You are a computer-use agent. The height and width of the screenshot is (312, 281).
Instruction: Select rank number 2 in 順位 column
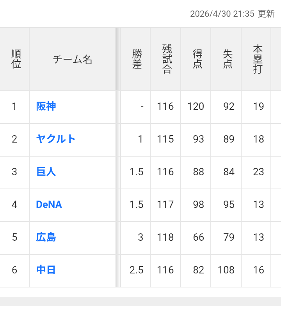click(14, 139)
